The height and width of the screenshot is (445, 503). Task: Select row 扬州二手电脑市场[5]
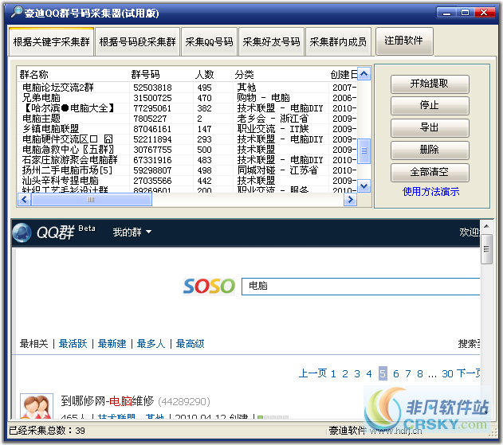click(x=187, y=170)
